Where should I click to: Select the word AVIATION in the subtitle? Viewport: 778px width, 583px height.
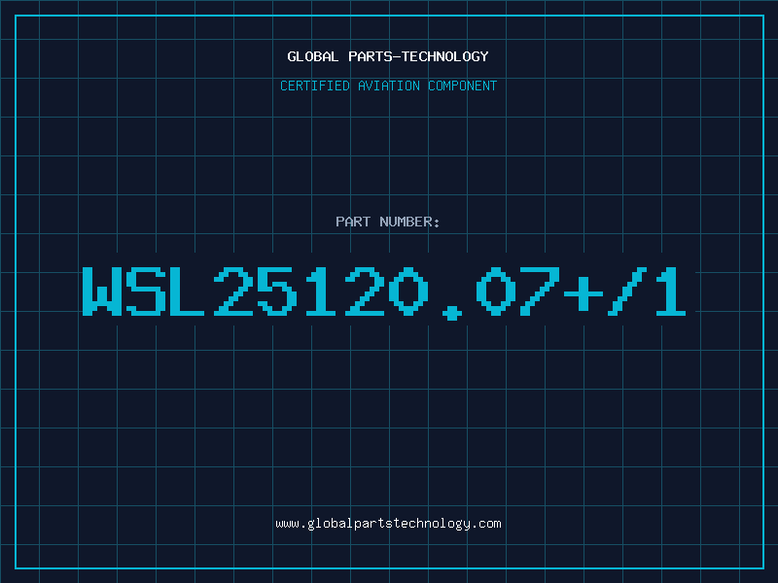pyautogui.click(x=389, y=86)
